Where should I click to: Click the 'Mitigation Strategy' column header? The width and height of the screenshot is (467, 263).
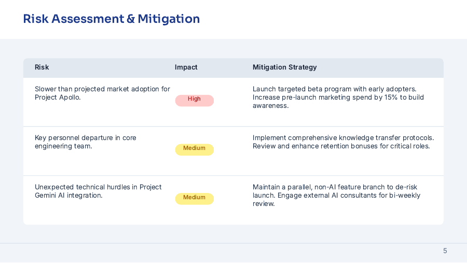click(284, 67)
